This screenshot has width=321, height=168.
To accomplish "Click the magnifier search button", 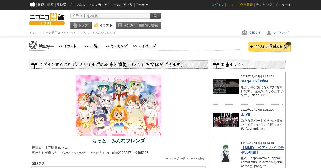I will 156,16.
